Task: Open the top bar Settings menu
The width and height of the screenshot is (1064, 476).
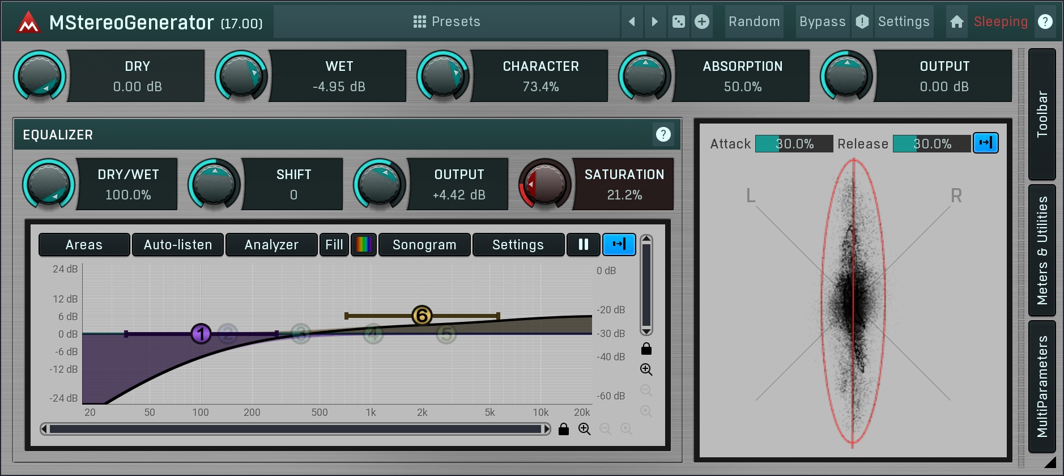Action: (903, 22)
